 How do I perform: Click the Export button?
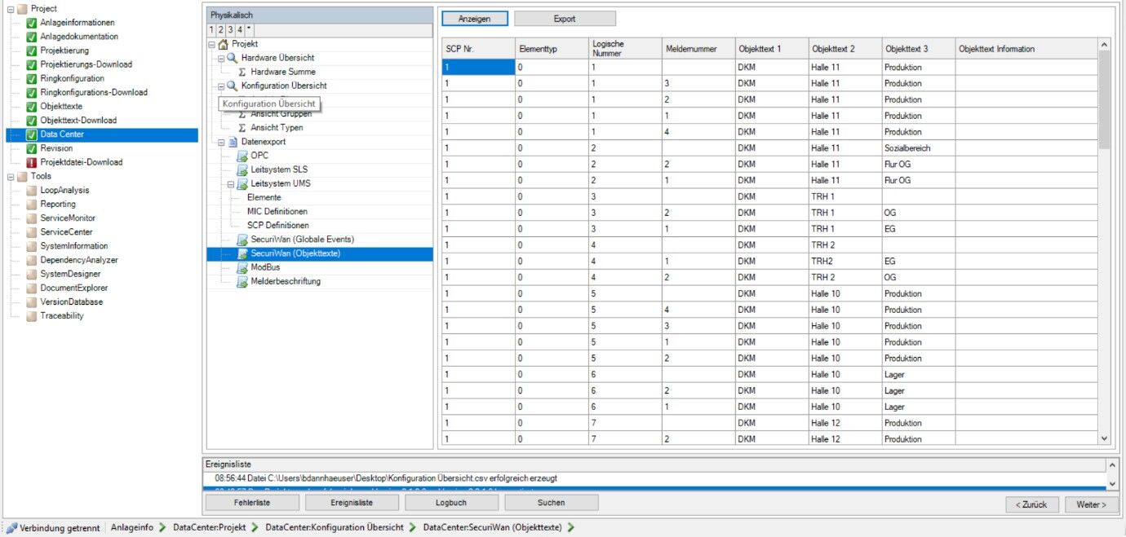coord(565,19)
